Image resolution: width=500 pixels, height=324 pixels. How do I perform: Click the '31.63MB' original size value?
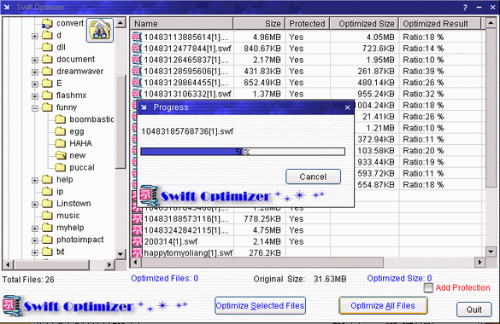(x=330, y=279)
